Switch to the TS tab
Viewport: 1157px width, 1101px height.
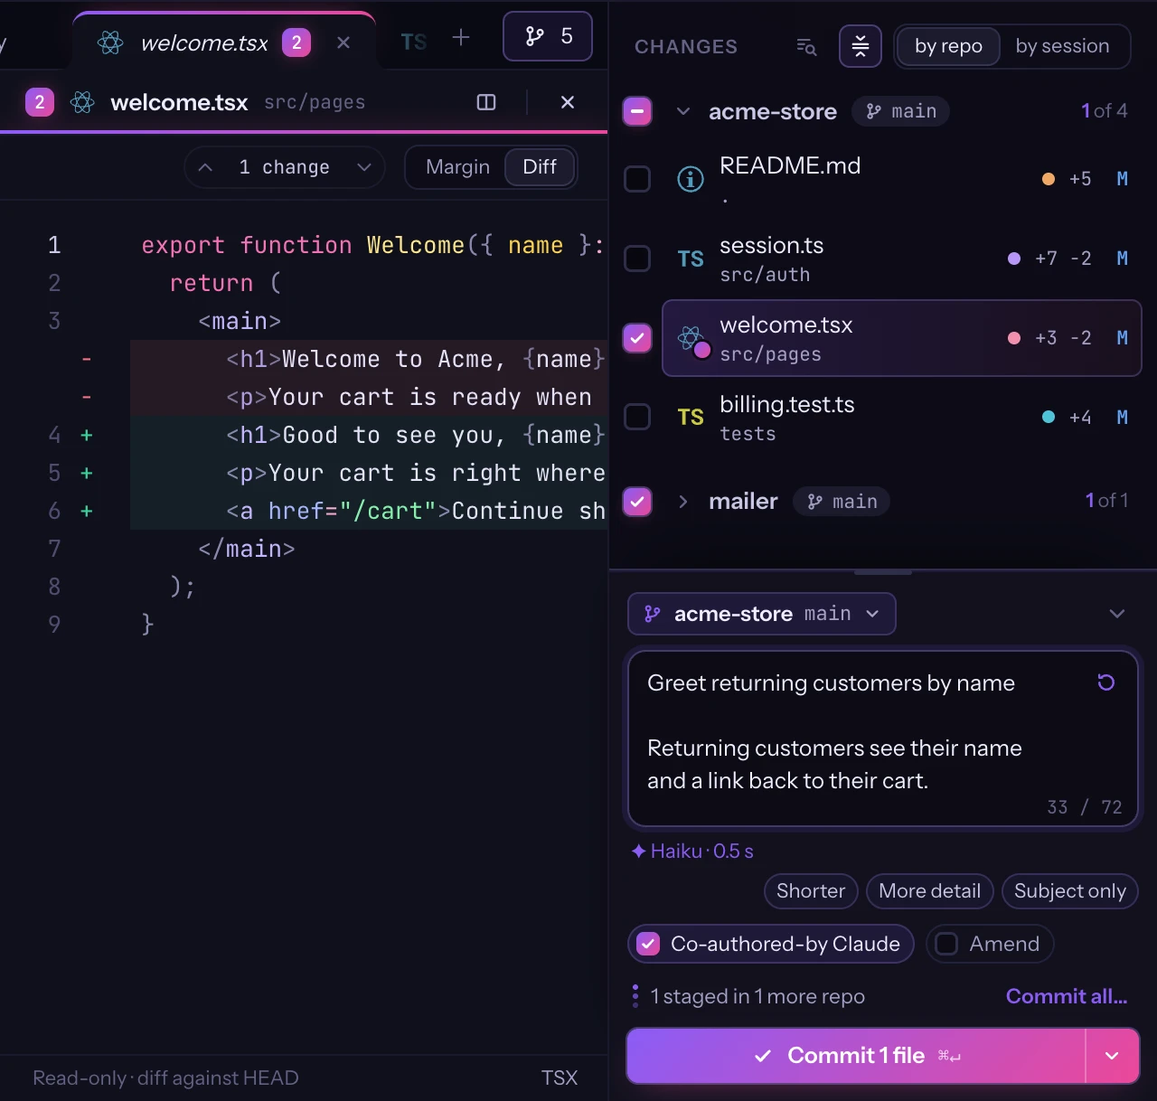point(414,42)
